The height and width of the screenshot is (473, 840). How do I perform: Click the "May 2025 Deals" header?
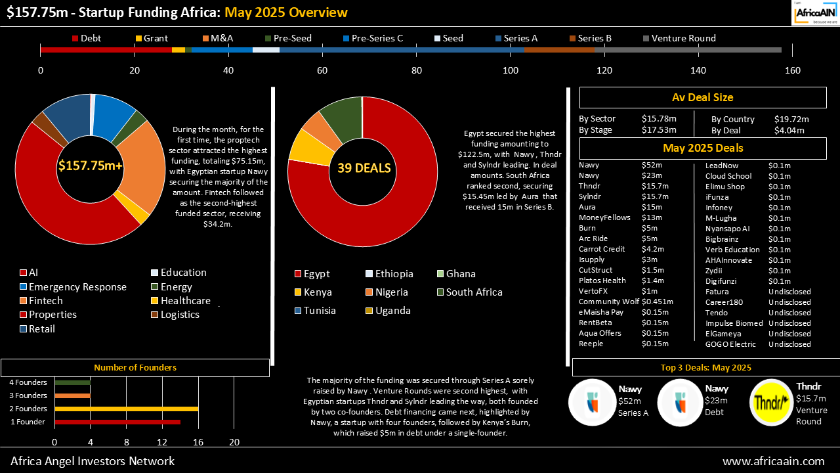(703, 148)
